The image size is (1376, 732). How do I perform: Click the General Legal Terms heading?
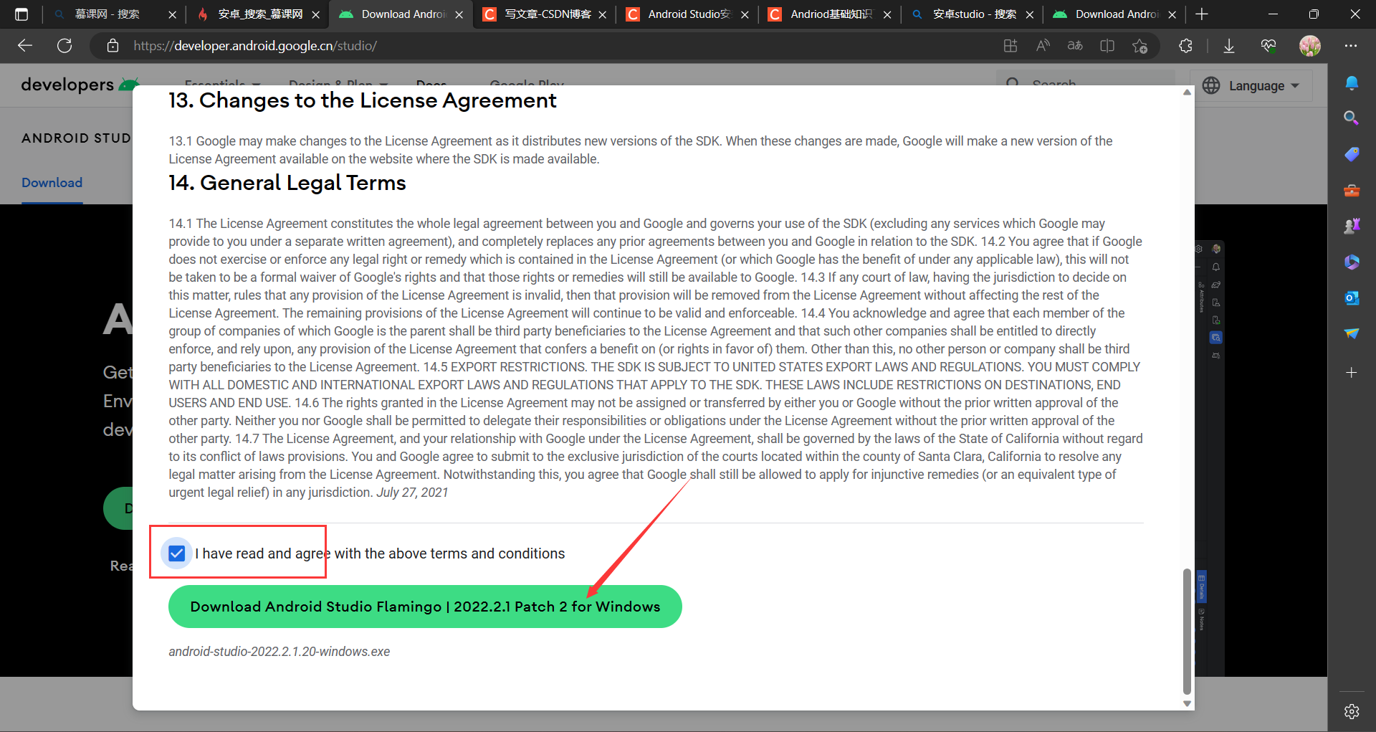pos(287,183)
